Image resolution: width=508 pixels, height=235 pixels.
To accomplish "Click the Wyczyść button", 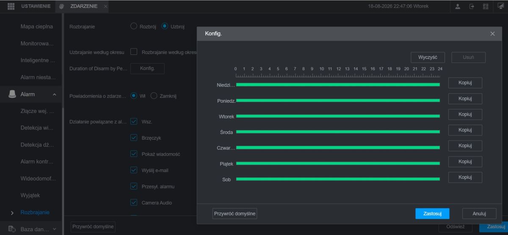I will click(428, 57).
